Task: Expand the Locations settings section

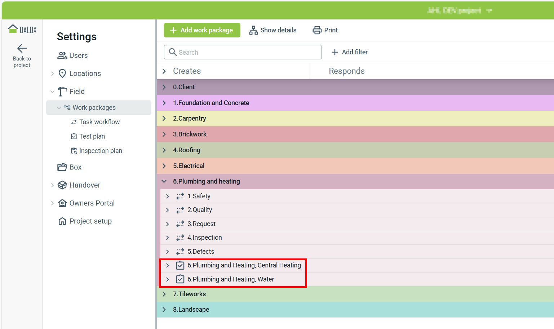Action: pyautogui.click(x=53, y=73)
